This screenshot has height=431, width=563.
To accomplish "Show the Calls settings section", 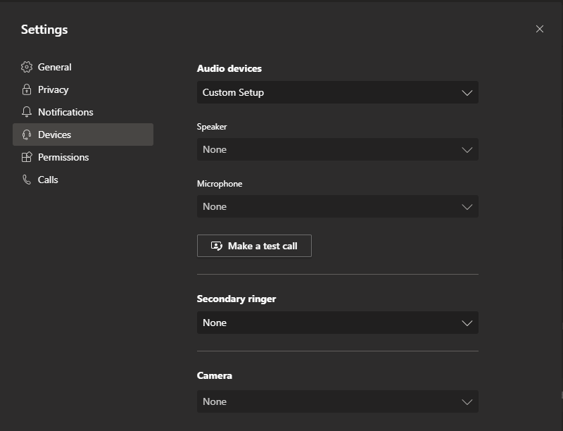I will (48, 180).
